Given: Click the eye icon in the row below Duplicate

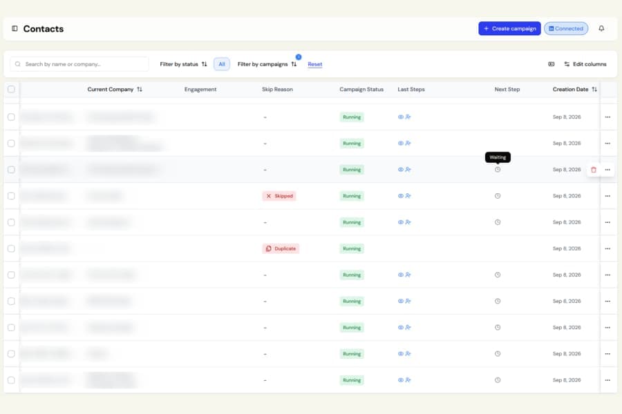Looking at the screenshot, I should tap(401, 275).
